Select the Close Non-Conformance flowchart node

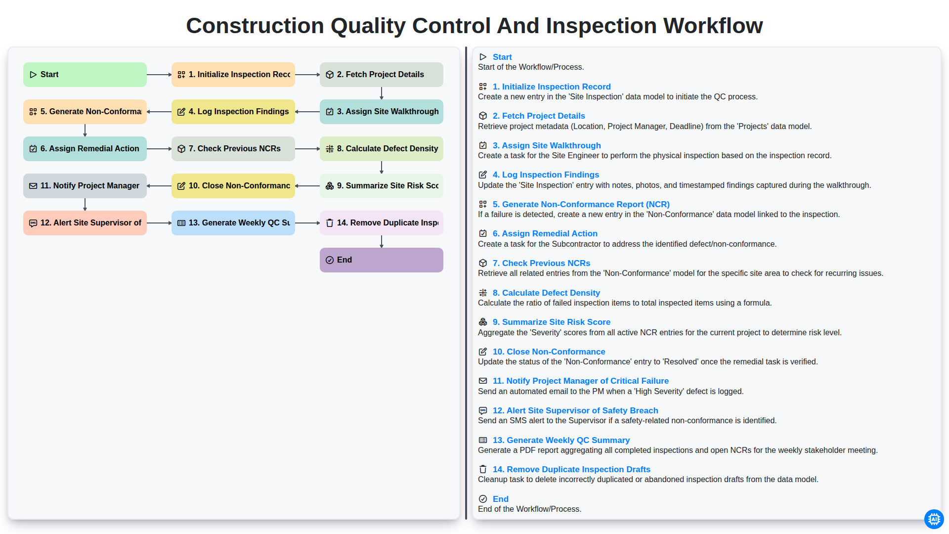[233, 186]
